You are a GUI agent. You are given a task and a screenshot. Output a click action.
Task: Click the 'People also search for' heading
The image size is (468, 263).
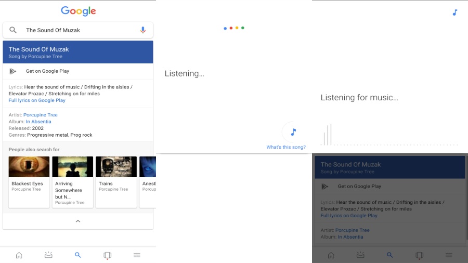(x=34, y=150)
